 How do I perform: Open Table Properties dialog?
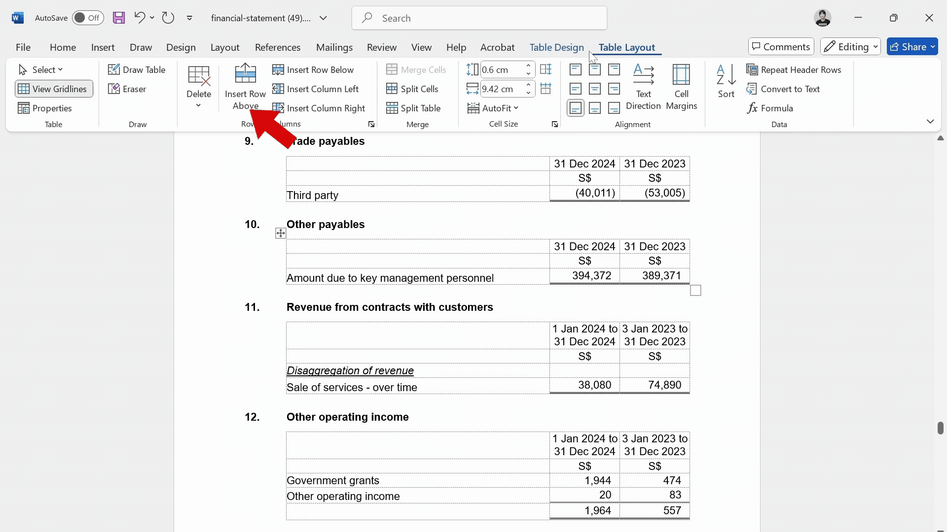(45, 108)
